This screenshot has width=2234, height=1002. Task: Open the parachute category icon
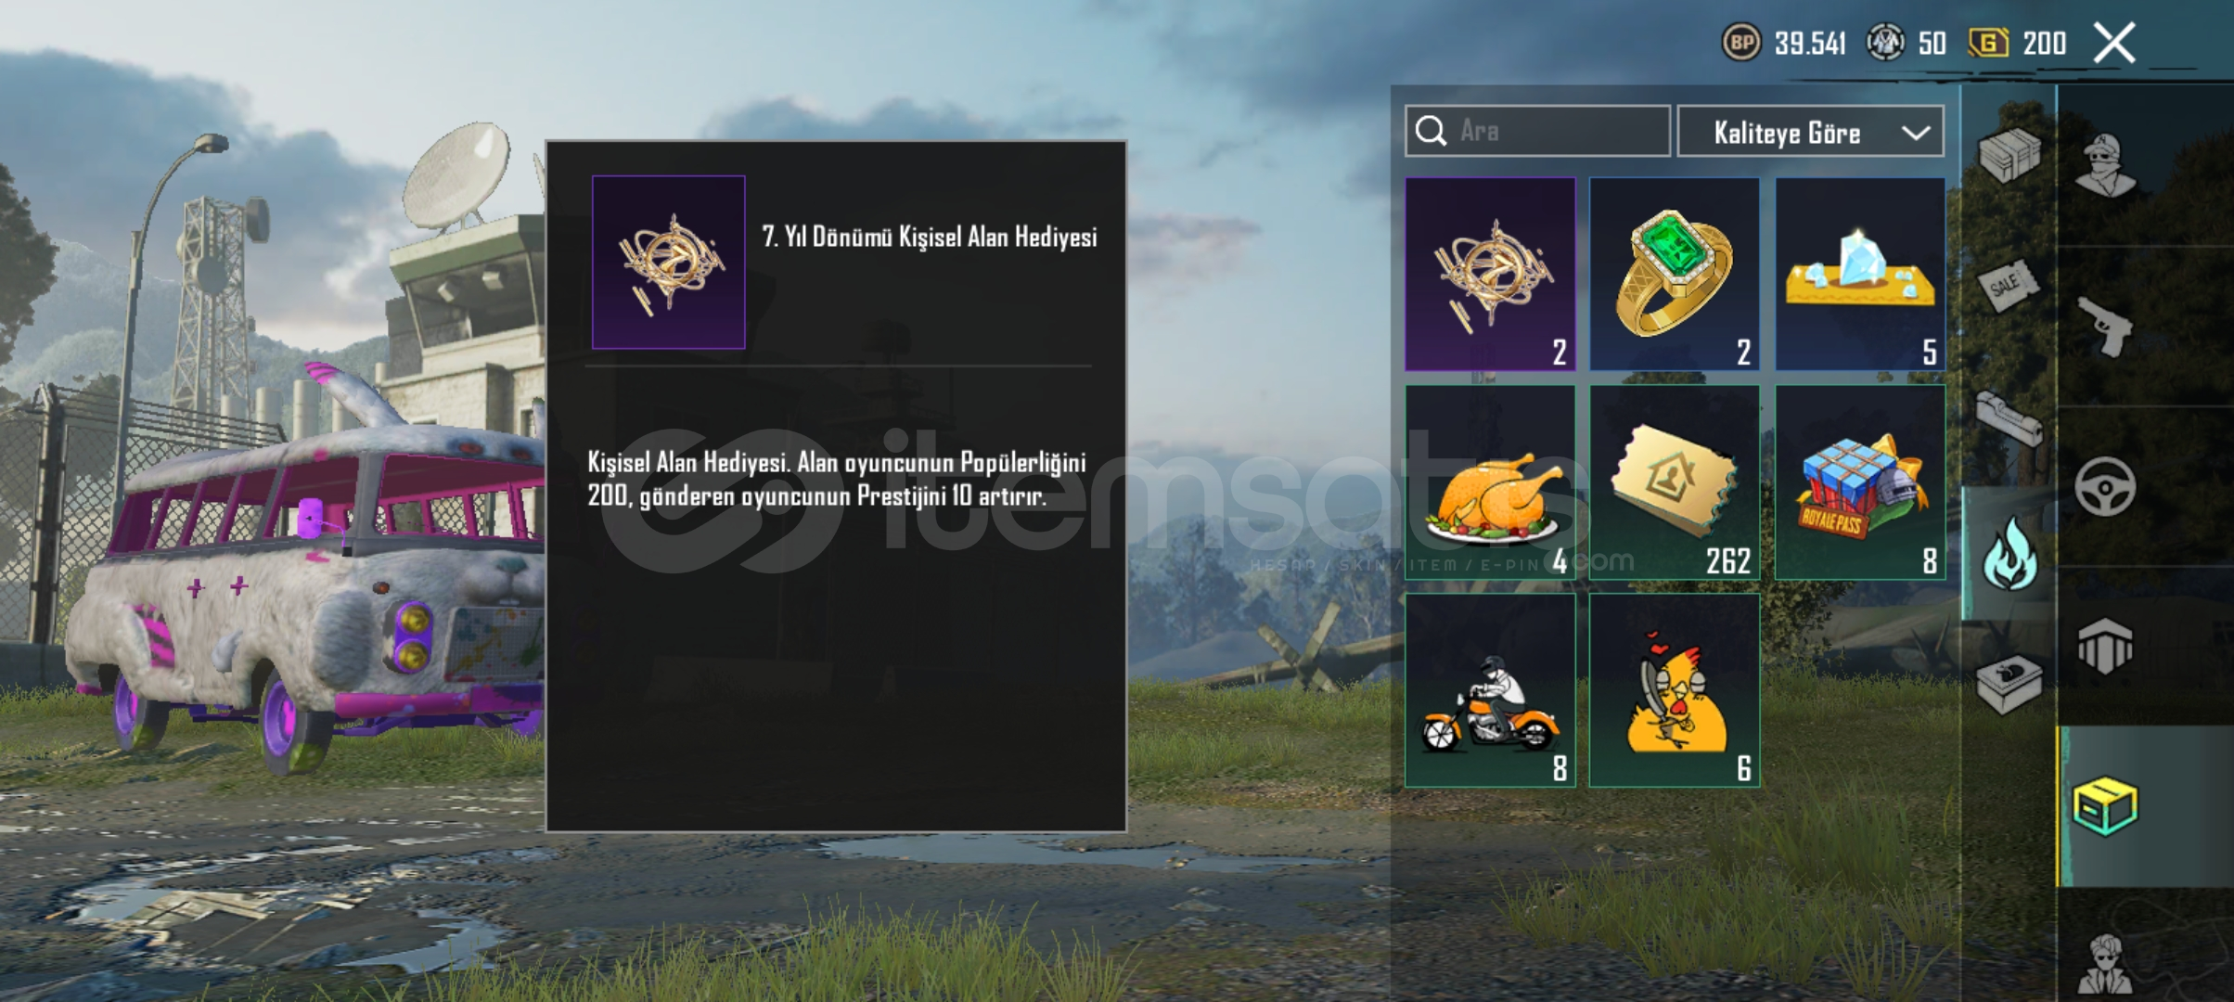pyautogui.click(x=2105, y=646)
